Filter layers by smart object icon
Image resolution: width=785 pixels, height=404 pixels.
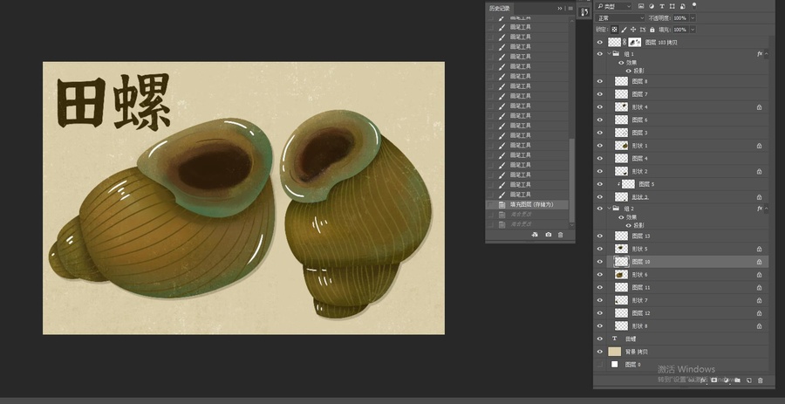[x=682, y=6]
